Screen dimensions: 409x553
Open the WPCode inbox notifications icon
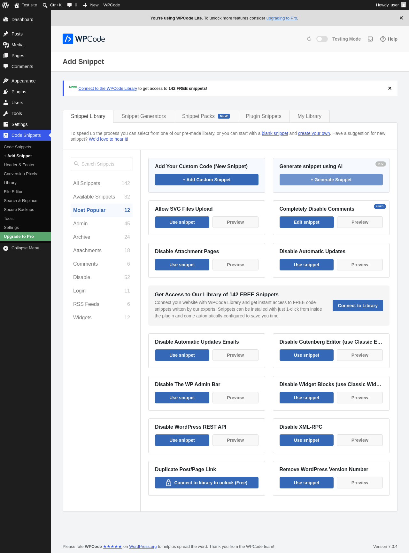pyautogui.click(x=370, y=39)
